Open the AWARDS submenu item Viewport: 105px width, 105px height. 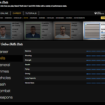pyautogui.click(x=69, y=18)
